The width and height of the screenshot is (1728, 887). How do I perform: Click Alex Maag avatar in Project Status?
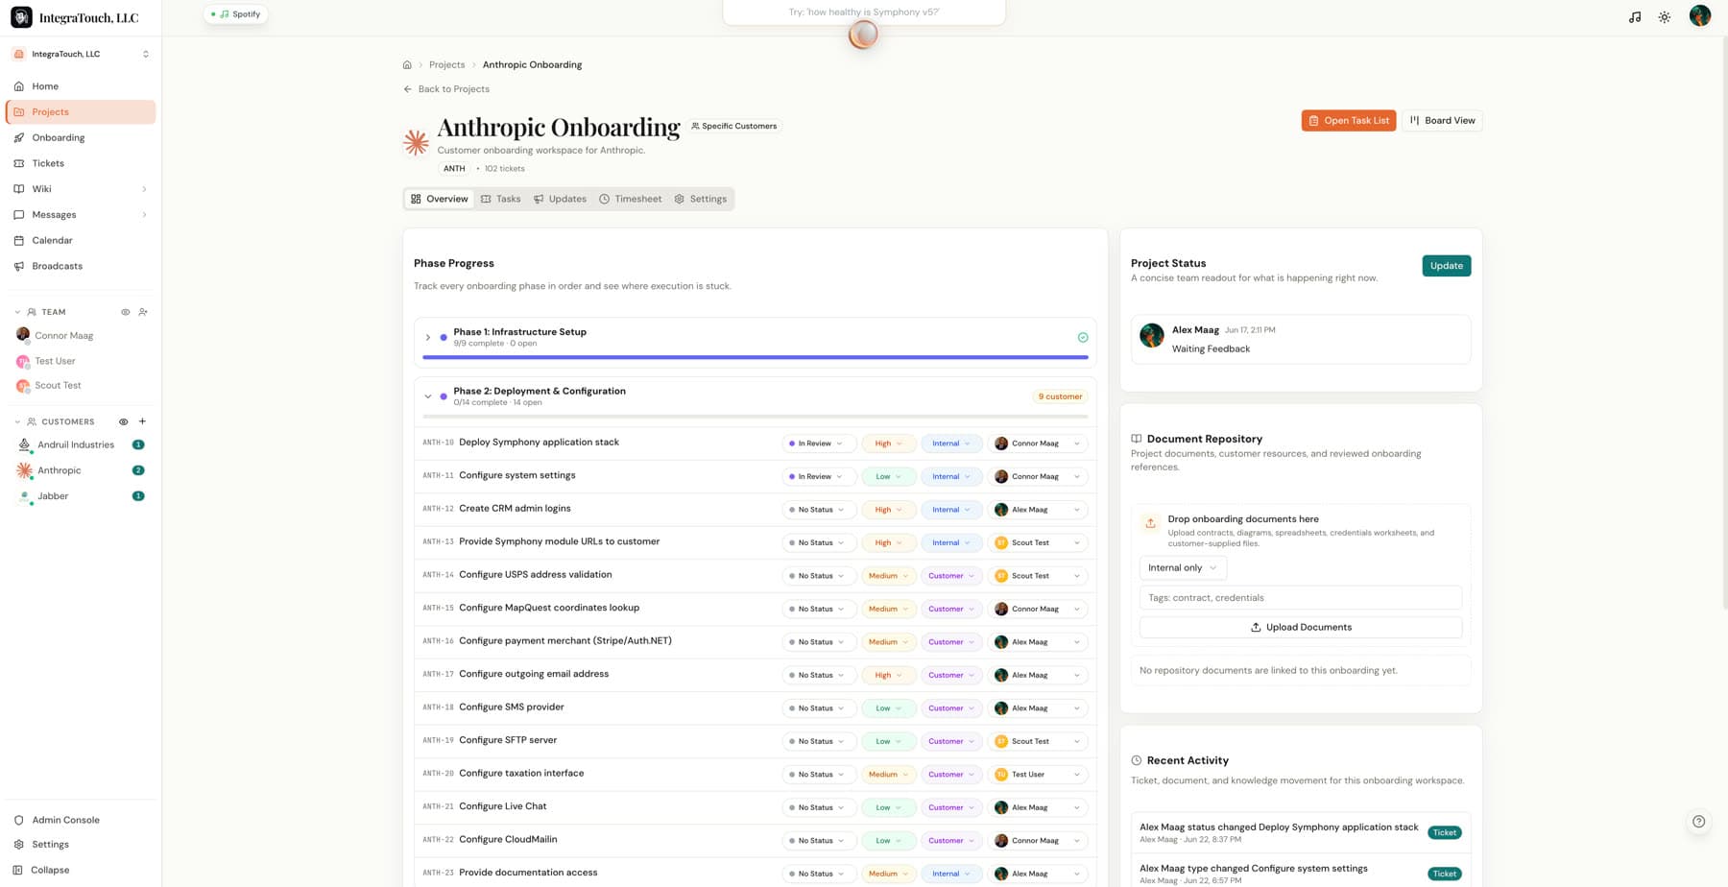pos(1152,335)
